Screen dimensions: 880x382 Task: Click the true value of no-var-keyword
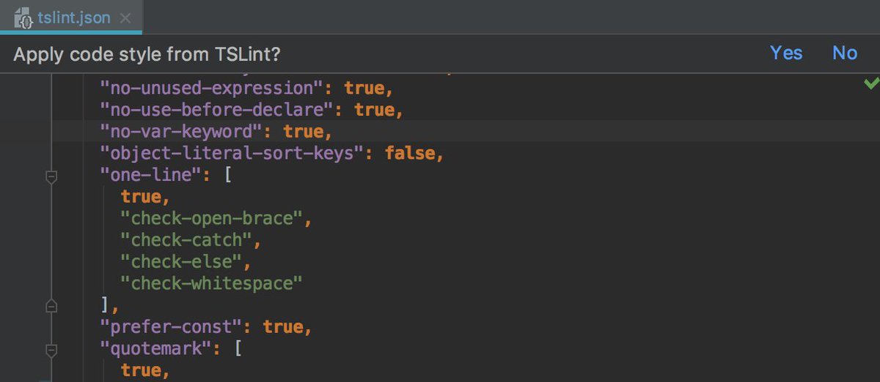coord(304,132)
